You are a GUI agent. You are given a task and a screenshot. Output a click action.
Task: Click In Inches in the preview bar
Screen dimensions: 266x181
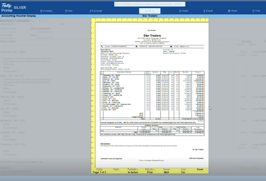(133, 172)
